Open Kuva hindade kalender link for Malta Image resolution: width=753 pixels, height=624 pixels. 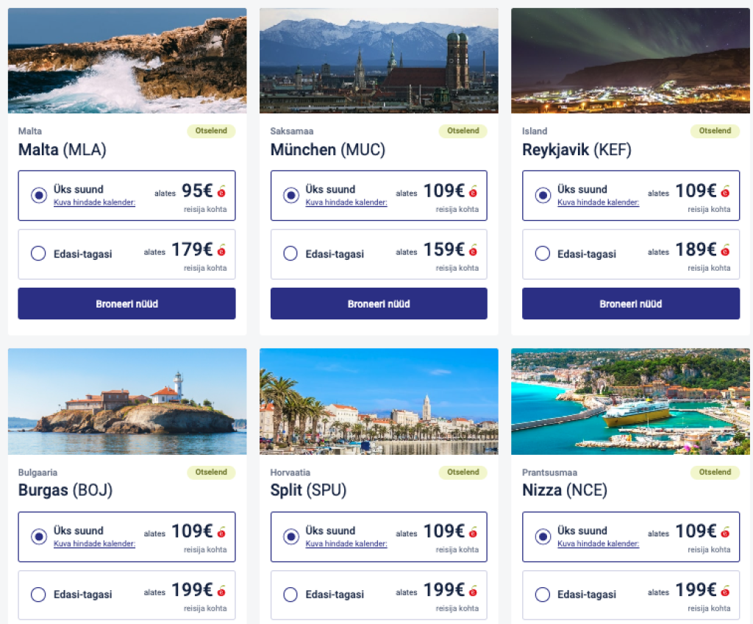94,202
